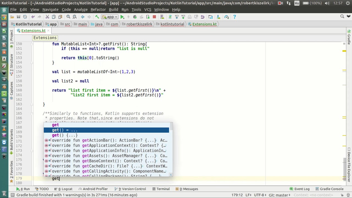Viewport: 352px width, 198px height.
Task: Click the Ubuntu volume indicator
Action: pos(327,3)
